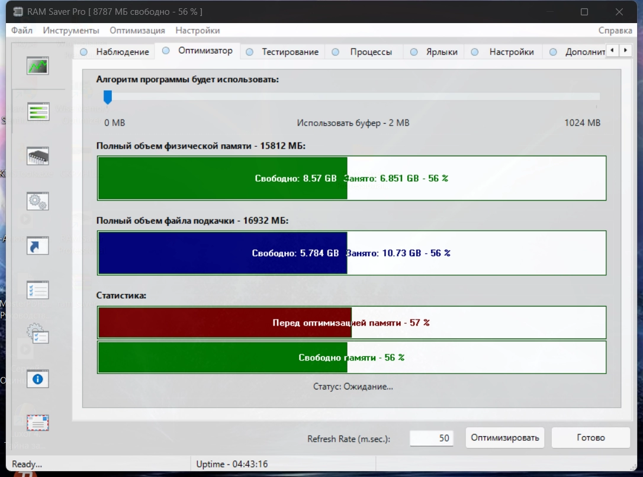Open the Инструменты menu

(x=71, y=30)
